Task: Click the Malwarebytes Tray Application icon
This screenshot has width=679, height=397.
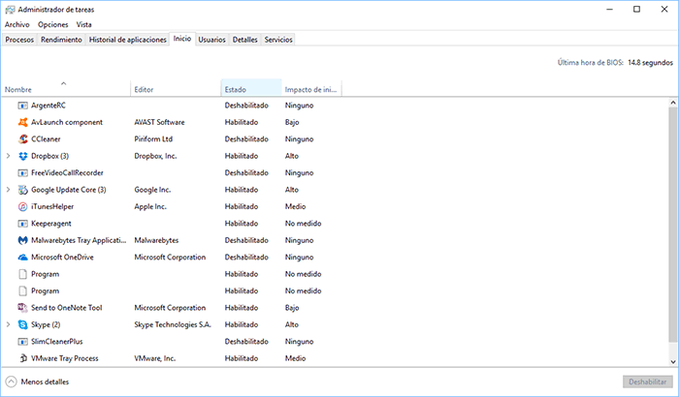Action: point(22,240)
